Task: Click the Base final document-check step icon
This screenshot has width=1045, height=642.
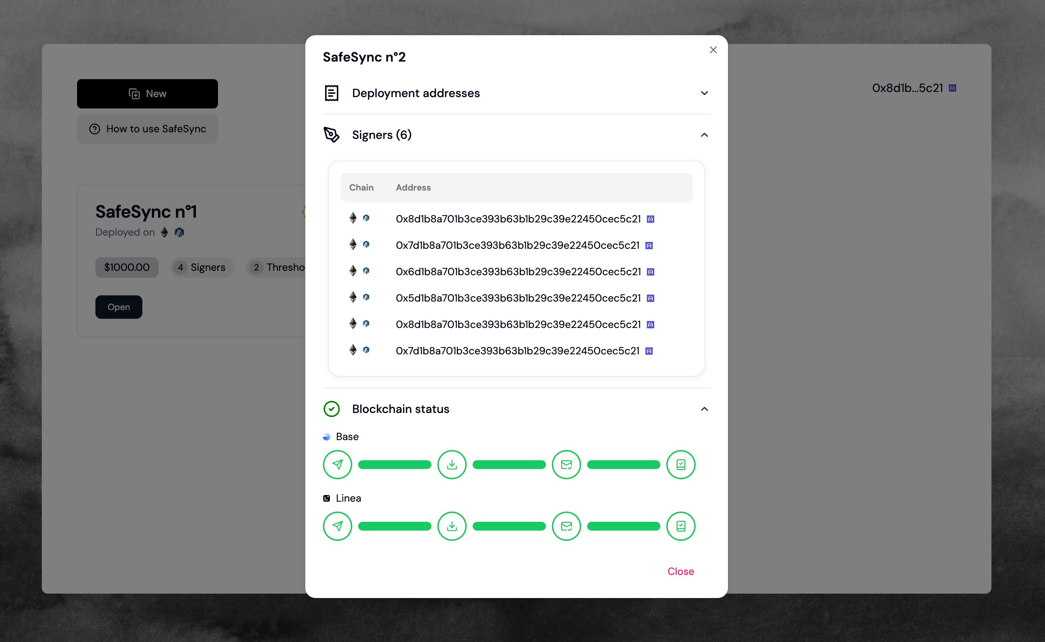Action: [681, 465]
